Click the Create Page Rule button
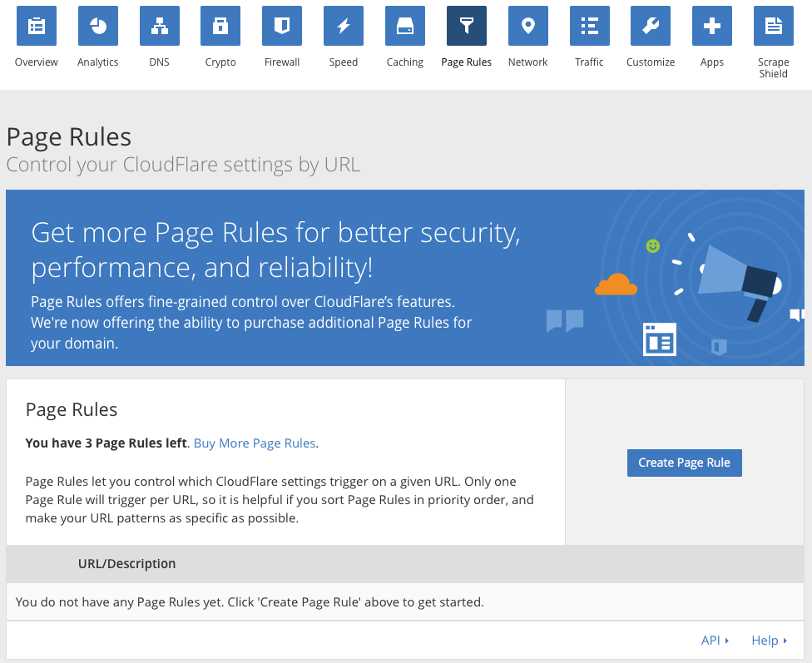 pos(685,463)
